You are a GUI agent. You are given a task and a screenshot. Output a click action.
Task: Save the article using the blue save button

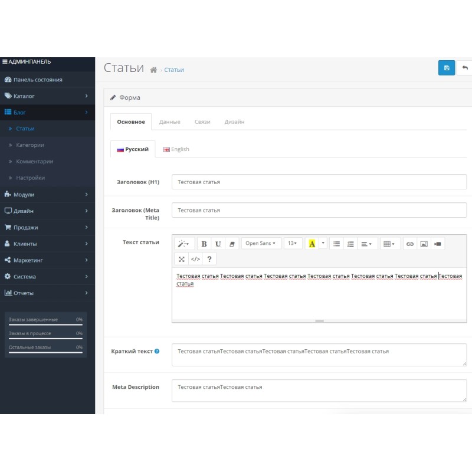click(447, 67)
